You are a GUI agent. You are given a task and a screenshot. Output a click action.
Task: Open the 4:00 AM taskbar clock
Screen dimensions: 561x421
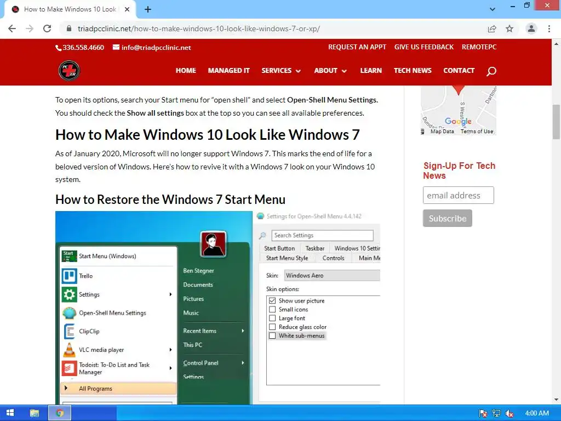pos(537,413)
